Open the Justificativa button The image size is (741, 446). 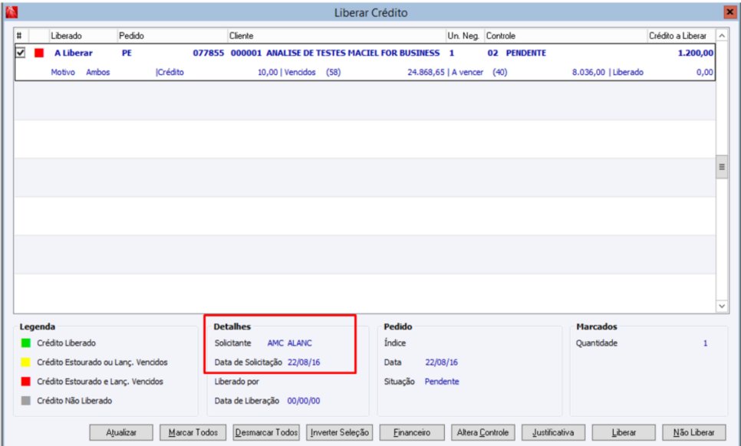(x=553, y=432)
